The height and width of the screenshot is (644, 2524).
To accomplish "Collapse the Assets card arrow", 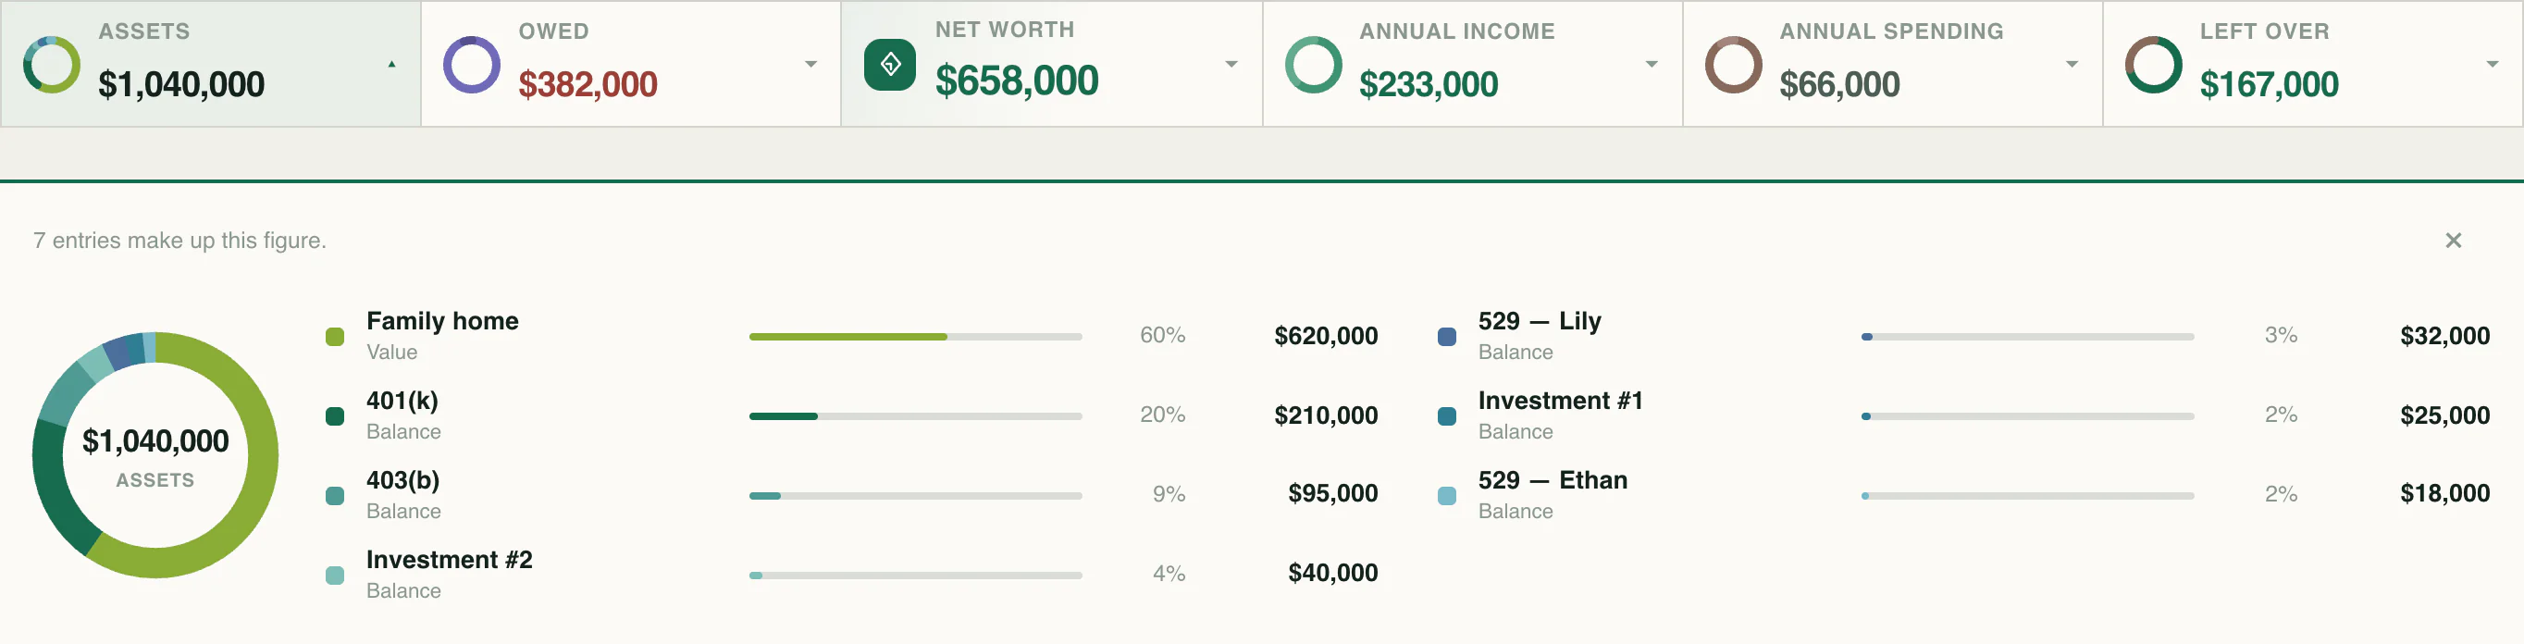I will pyautogui.click(x=392, y=65).
